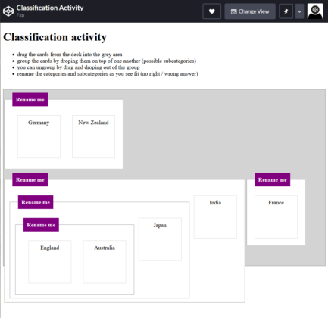The height and width of the screenshot is (318, 328).
Task: Select the France card
Action: 276,217
